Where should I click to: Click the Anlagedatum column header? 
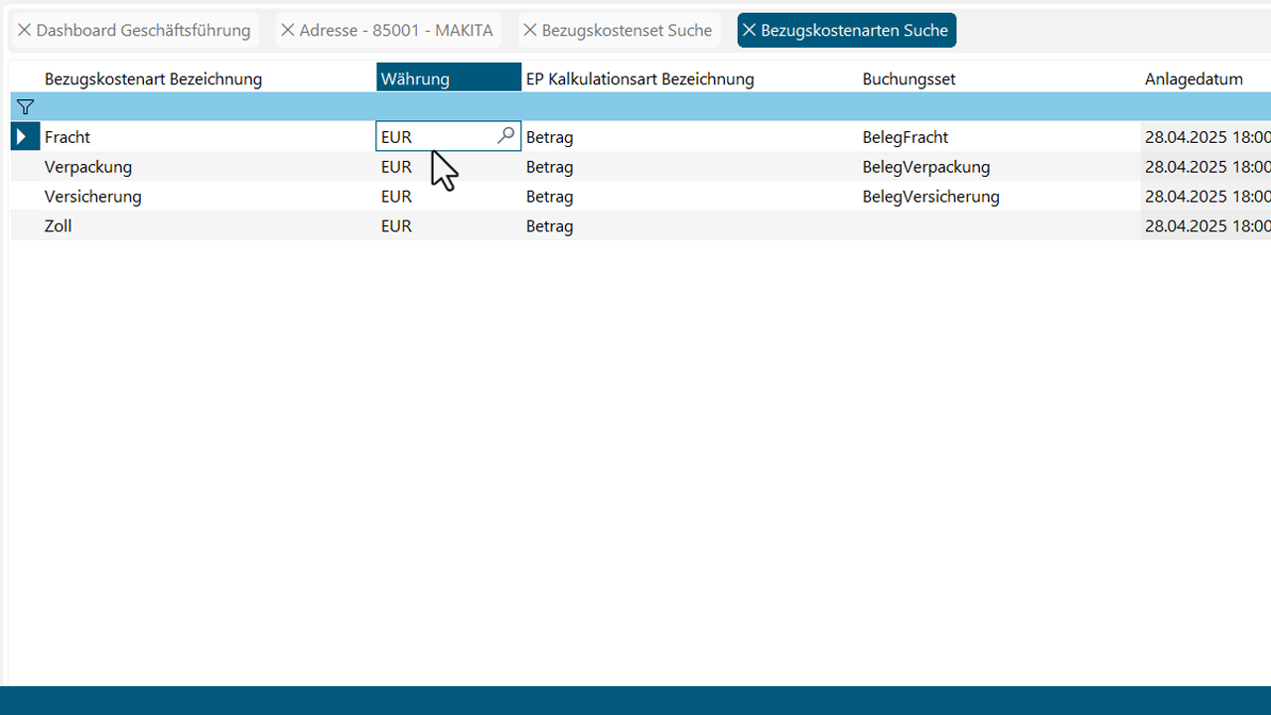[x=1194, y=78]
